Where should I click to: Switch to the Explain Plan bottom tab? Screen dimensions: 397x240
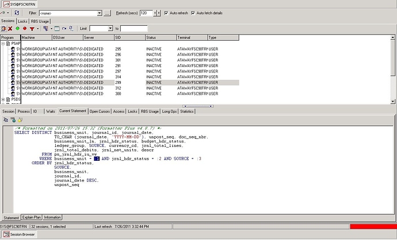(x=32, y=217)
